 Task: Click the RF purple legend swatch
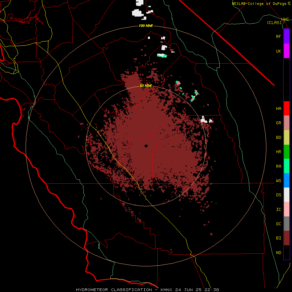(286, 36)
